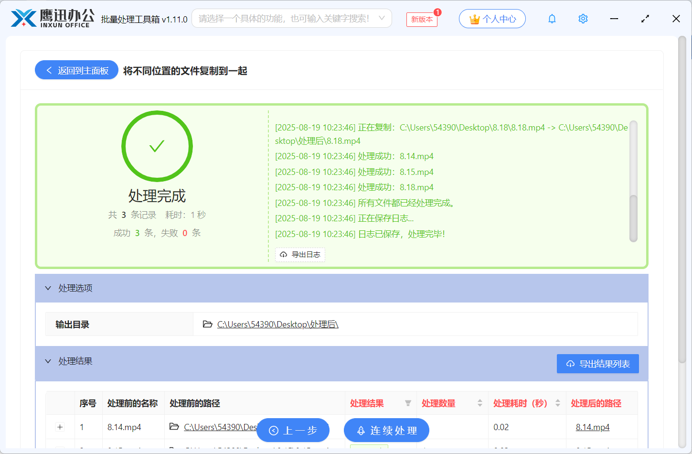The height and width of the screenshot is (454, 692).
Task: Click folder icon in 8.14.mp4 row path
Action: pyautogui.click(x=174, y=426)
